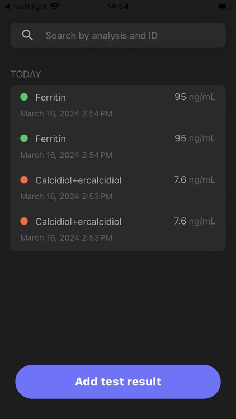Focus the 'Search by analysis and ID' field
236x419 pixels.
(x=118, y=35)
